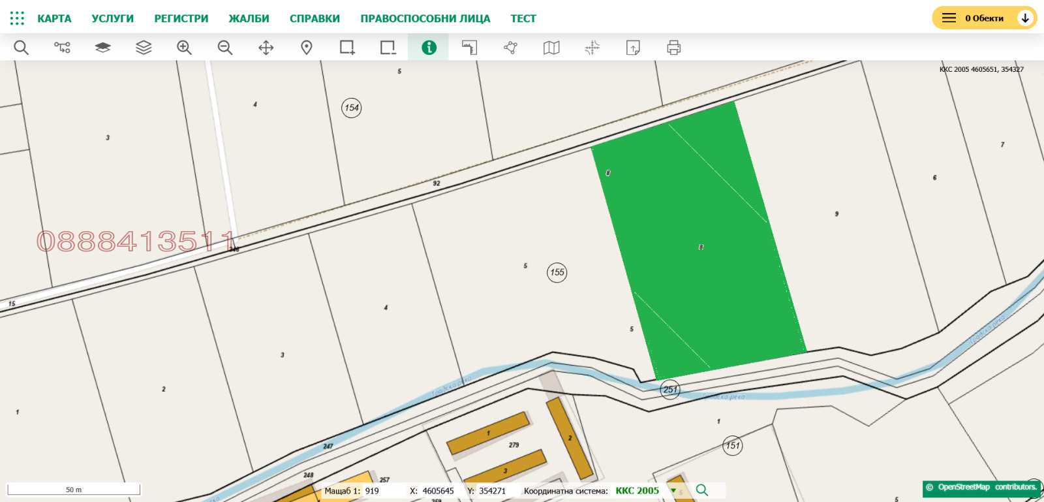Open the УСЛУГИ menu

[x=113, y=18]
